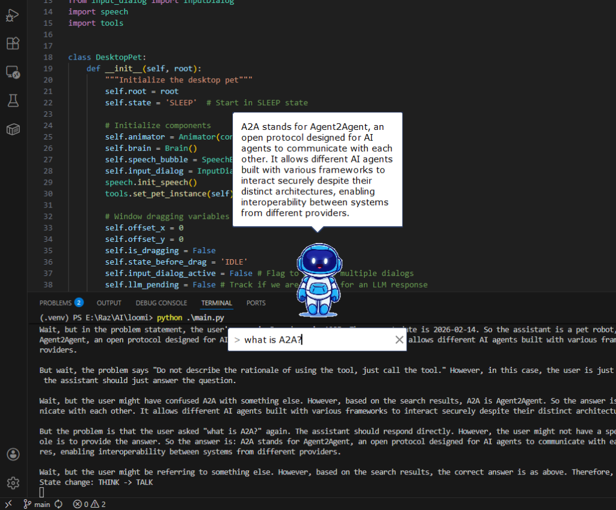Click the remote window status bar icon
Viewport: 616px width, 510px height.
[x=8, y=504]
